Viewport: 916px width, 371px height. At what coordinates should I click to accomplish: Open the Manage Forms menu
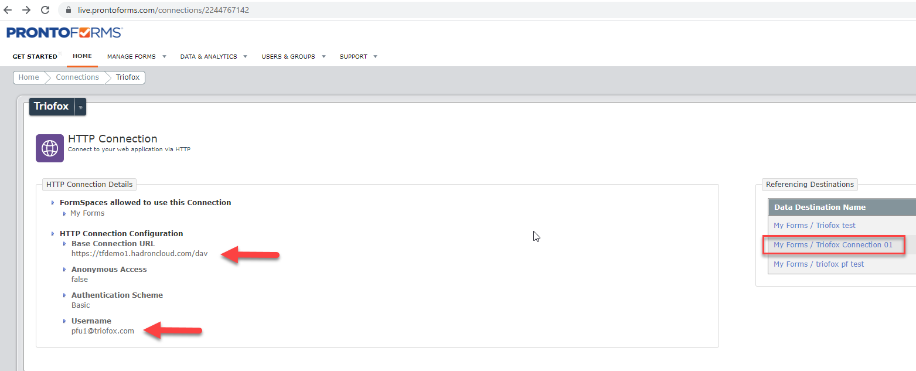point(131,57)
